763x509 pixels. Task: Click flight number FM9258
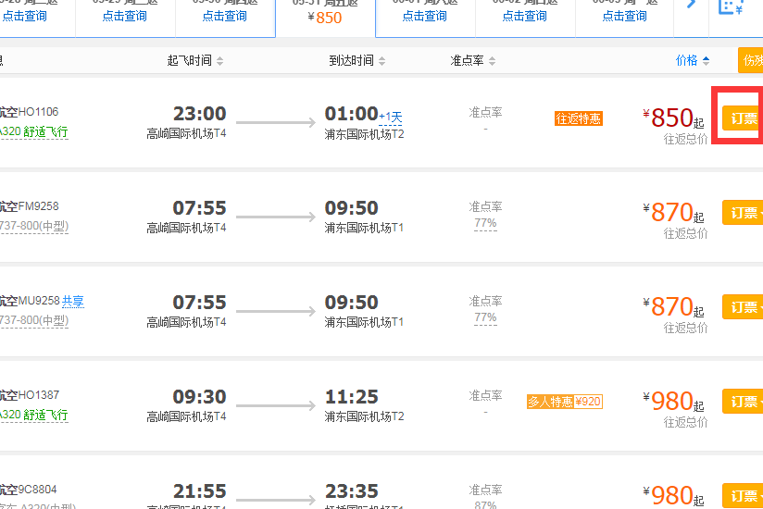38,206
